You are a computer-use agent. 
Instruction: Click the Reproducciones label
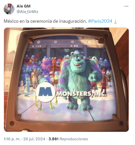click(x=74, y=139)
